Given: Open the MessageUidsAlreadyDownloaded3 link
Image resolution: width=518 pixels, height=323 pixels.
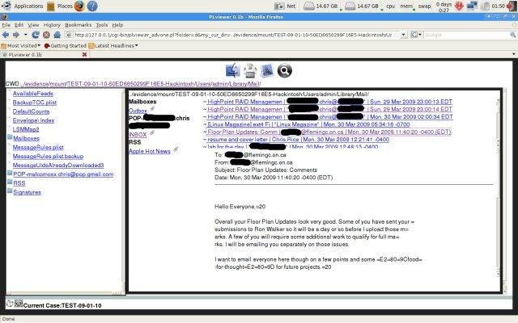Looking at the screenshot, I should pos(58,165).
